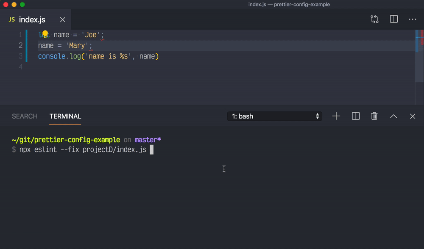Screen dimensions: 424x249
Task: Select line number 2 in the gutter
Action: point(20,45)
